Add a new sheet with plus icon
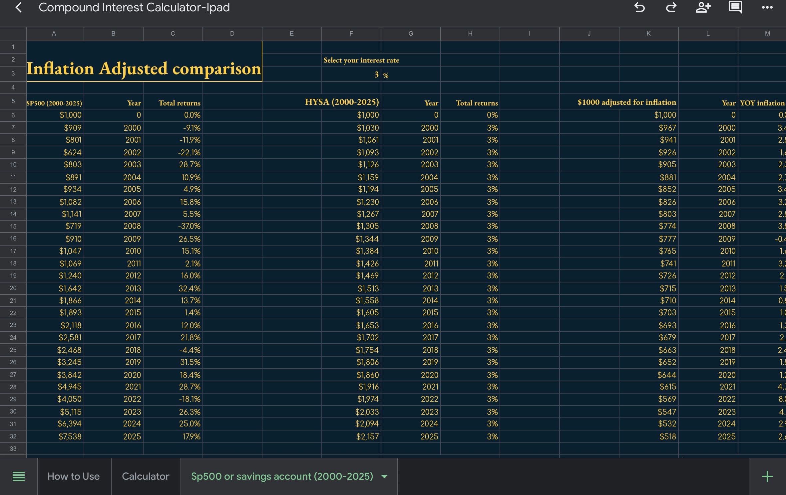 (767, 476)
